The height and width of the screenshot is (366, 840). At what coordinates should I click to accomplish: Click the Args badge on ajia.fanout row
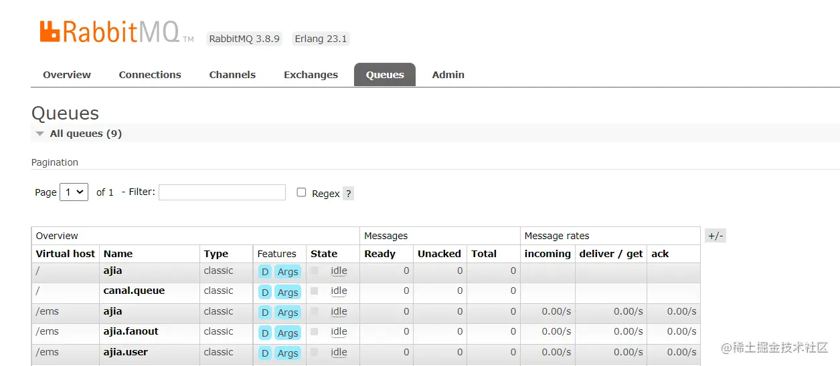coord(288,333)
